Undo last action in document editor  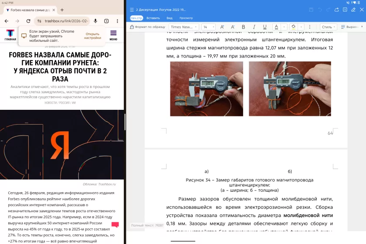tap(320, 10)
